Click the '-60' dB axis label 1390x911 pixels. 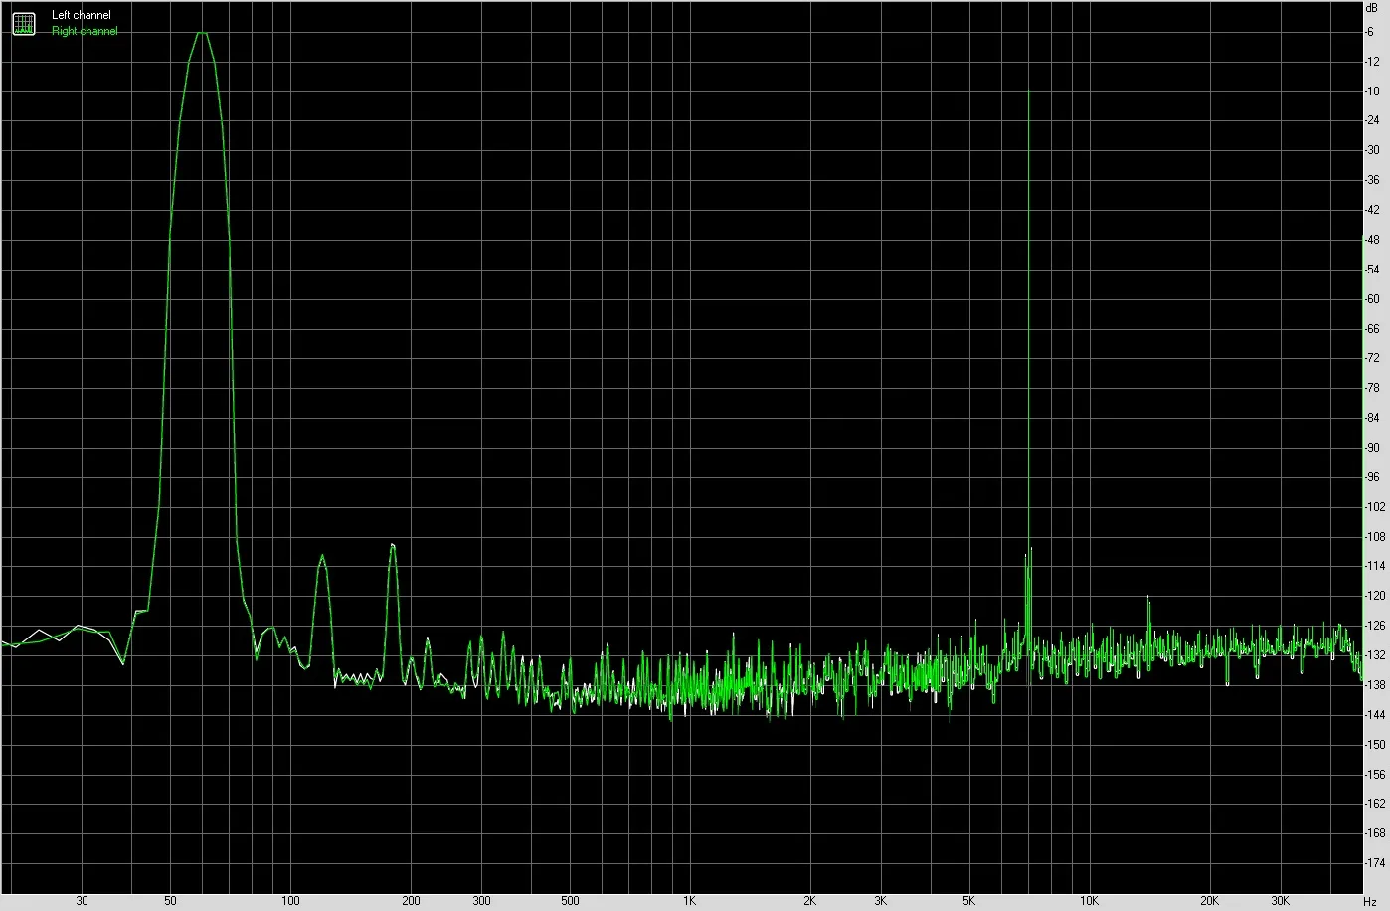tap(1373, 299)
